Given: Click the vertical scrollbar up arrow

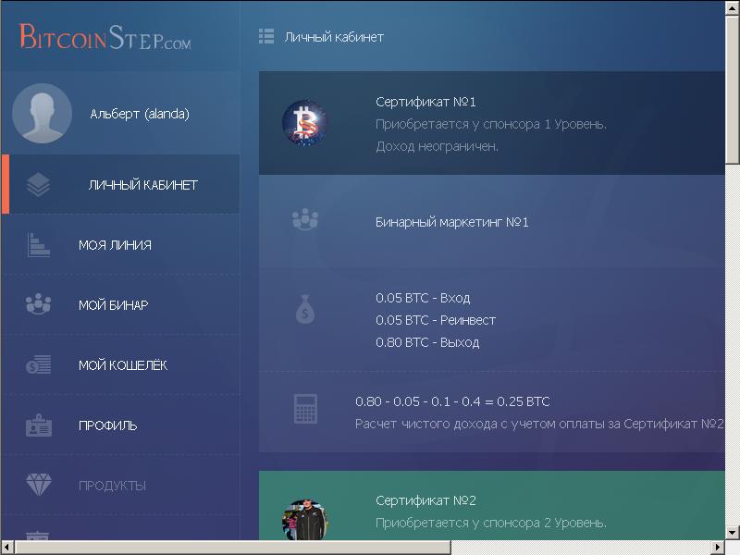Looking at the screenshot, I should click(x=733, y=8).
